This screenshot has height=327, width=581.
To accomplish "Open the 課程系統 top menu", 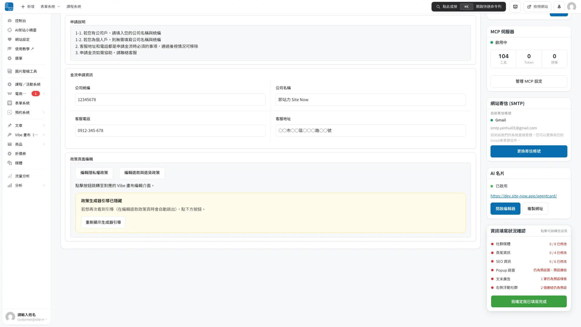I will pyautogui.click(x=74, y=7).
